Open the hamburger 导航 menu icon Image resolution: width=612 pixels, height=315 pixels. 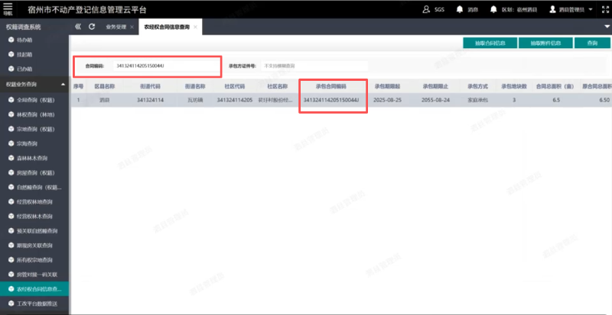(8, 9)
